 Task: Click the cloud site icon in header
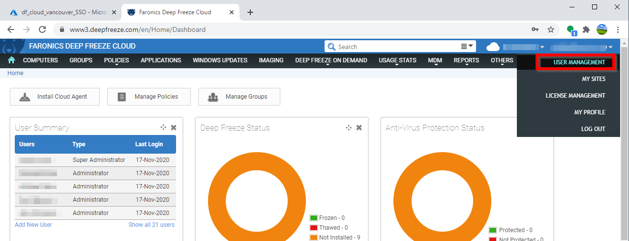pyautogui.click(x=493, y=47)
